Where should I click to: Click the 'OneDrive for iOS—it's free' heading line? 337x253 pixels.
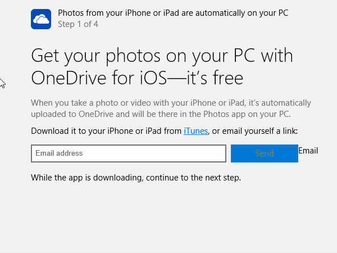137,78
